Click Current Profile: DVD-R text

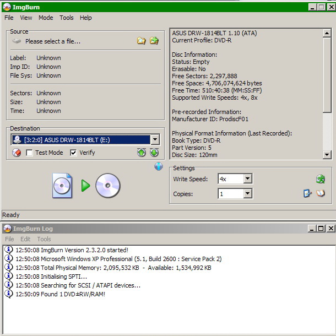[202, 40]
